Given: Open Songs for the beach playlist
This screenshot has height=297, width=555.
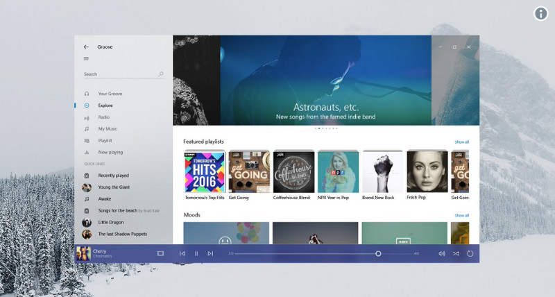Looking at the screenshot, I should point(117,211).
